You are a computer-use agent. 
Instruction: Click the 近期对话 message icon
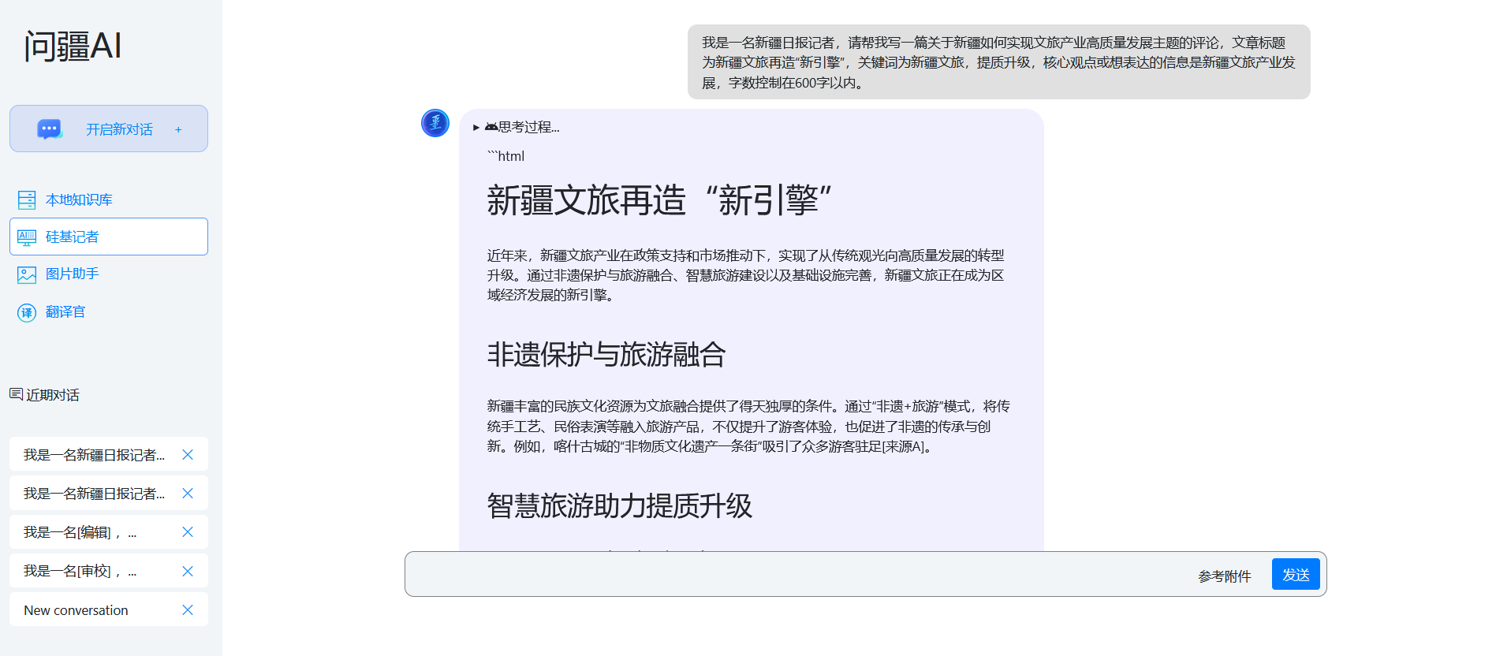(x=16, y=394)
